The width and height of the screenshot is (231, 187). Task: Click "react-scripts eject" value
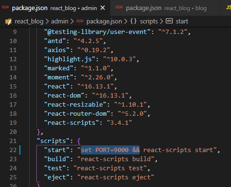pos(116,177)
